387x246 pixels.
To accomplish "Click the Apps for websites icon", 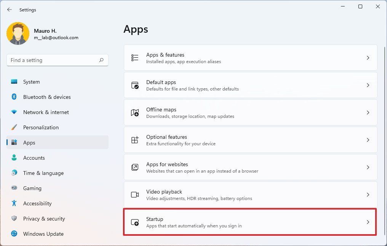I will pos(134,167).
